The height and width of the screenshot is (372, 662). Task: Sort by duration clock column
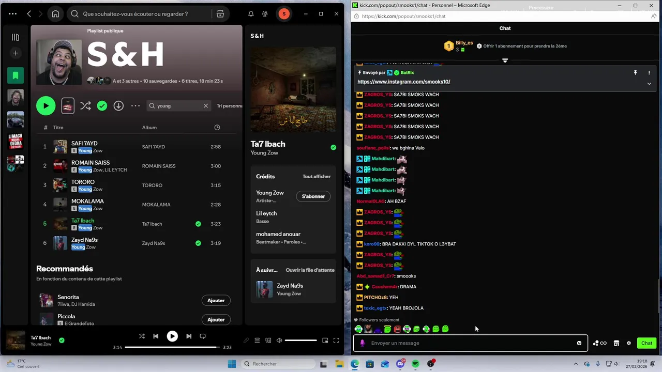[x=217, y=128]
